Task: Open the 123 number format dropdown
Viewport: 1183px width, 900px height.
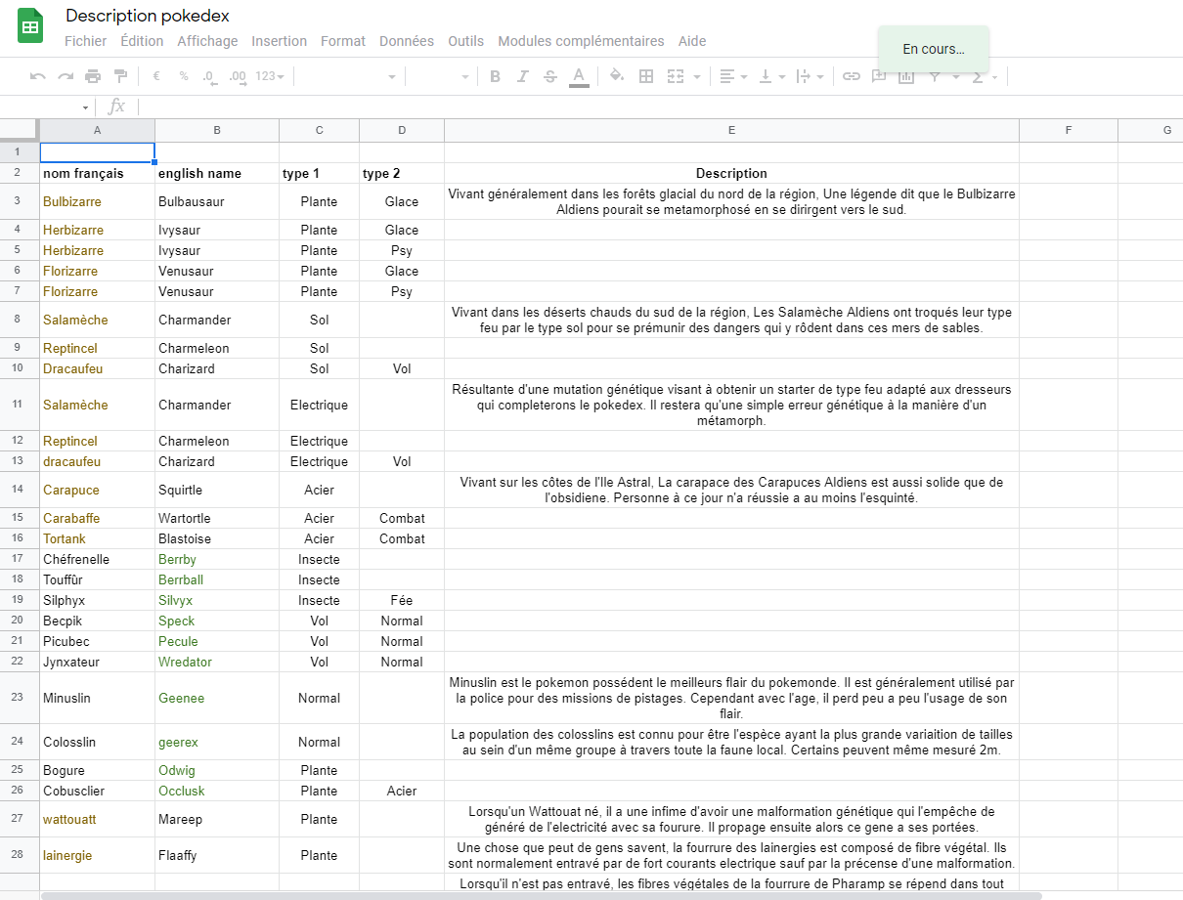Action: click(x=269, y=76)
